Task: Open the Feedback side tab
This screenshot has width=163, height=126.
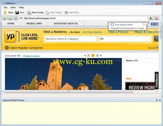Action: click(157, 81)
